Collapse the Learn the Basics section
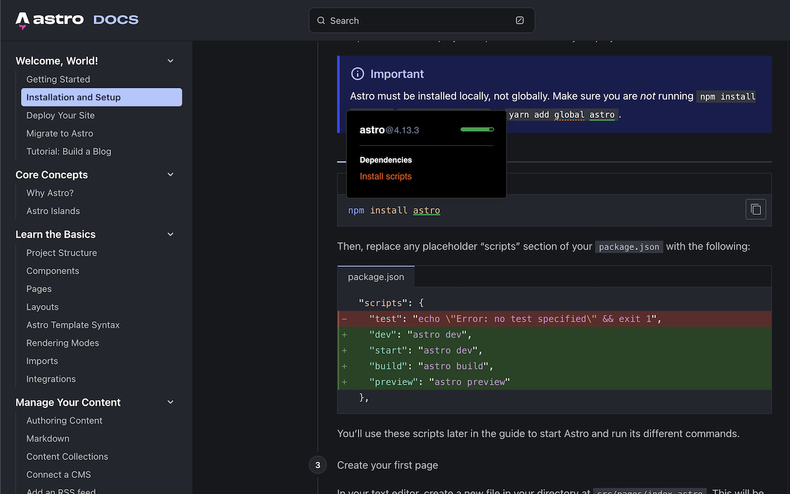The height and width of the screenshot is (494, 790). pyautogui.click(x=171, y=235)
